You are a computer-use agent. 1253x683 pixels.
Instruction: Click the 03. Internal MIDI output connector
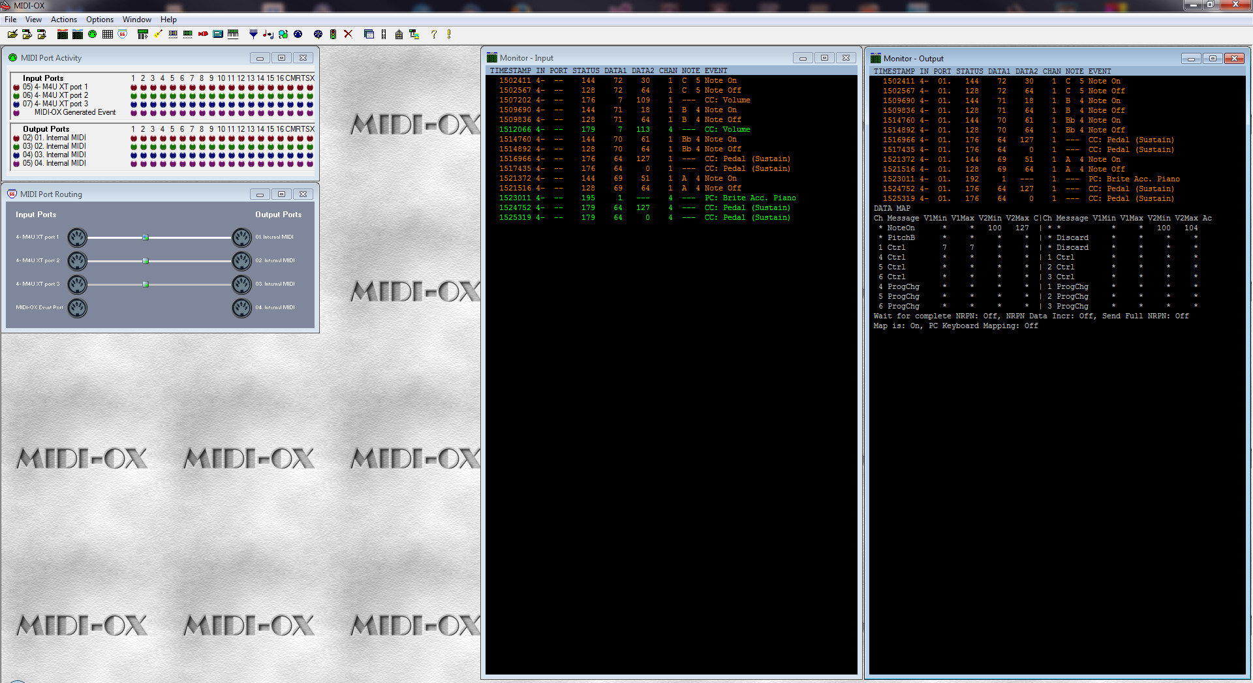tap(241, 284)
